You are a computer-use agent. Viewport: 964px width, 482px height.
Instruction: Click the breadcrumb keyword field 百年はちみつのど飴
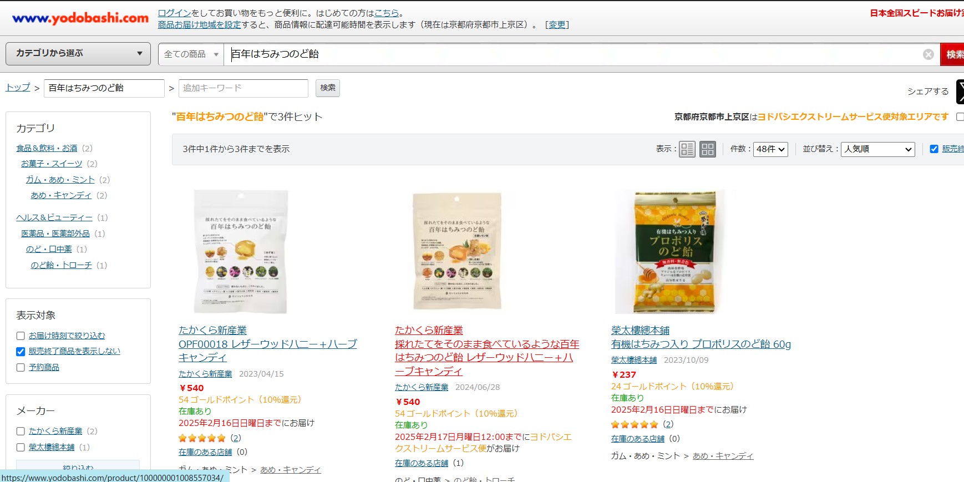[104, 88]
